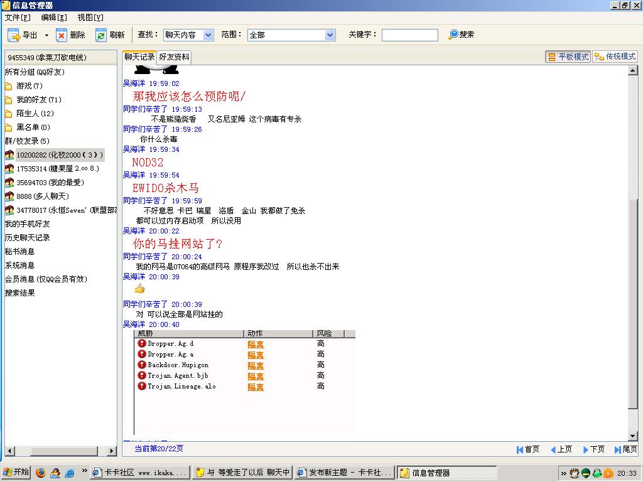Open the 全部 range dropdown
This screenshot has width=643, height=482.
(330, 35)
